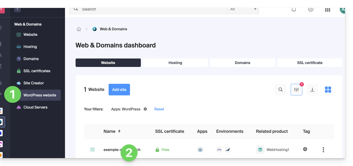Open the three-dot row actions menu

[323, 150]
